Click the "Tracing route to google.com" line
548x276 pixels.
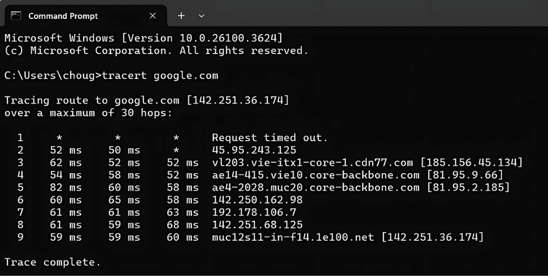(147, 100)
